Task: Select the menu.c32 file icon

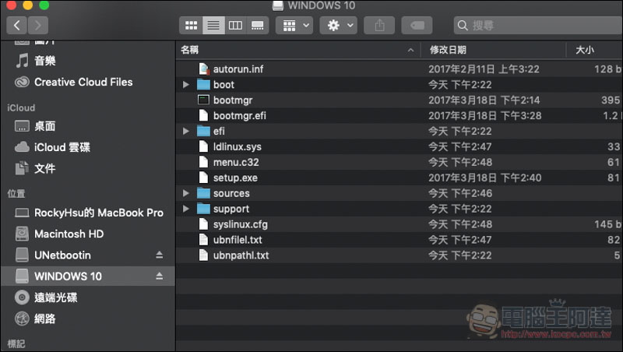Action: pyautogui.click(x=203, y=162)
